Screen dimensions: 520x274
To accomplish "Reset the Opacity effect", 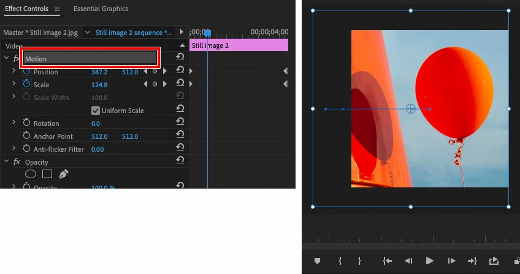I will [180, 160].
